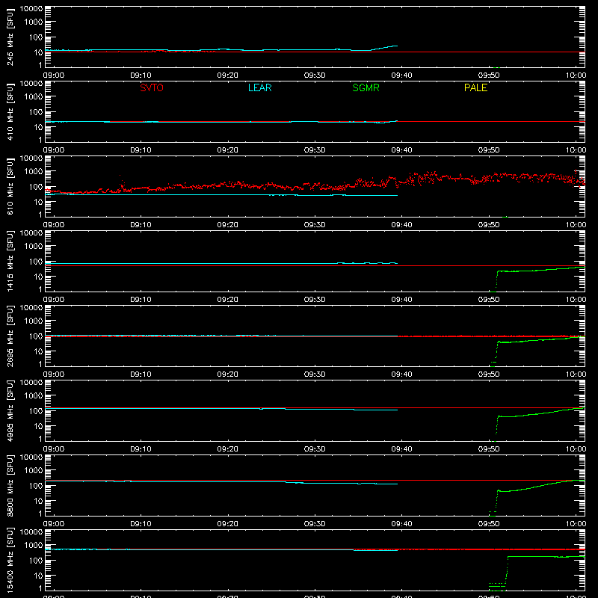Click 09:40 label under the 610 MHz plot

pyautogui.click(x=401, y=225)
